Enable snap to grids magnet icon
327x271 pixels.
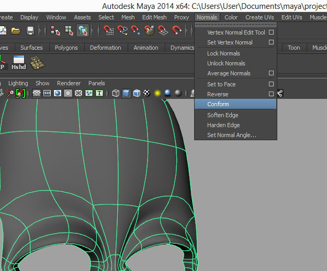pyautogui.click(x=109, y=30)
